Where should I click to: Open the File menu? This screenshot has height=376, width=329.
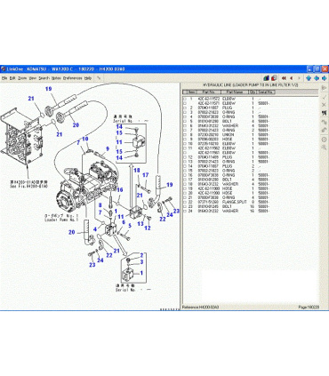4,78
